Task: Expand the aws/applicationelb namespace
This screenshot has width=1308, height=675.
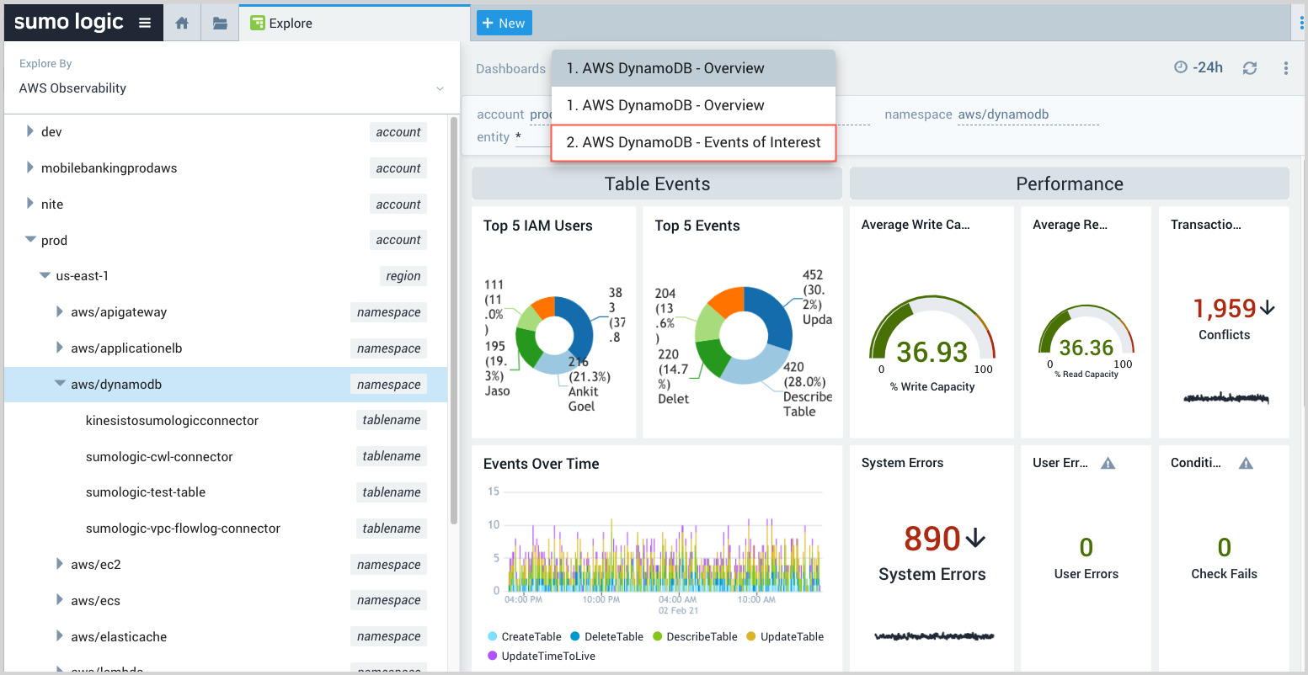Action: (59, 348)
